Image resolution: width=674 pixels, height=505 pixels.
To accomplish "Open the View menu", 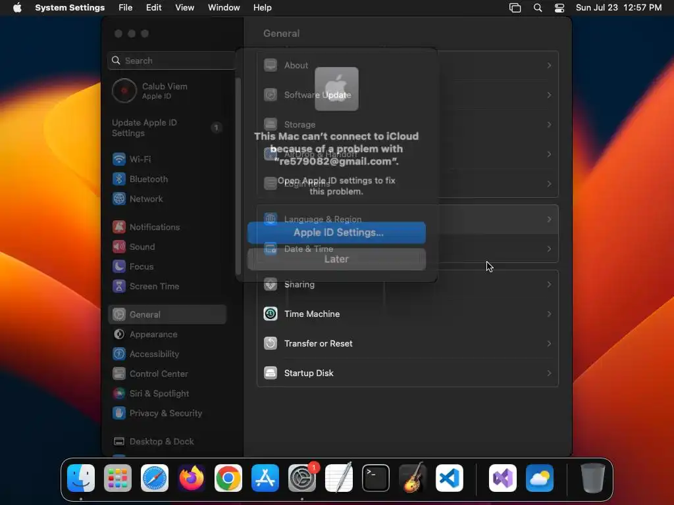I will point(185,8).
